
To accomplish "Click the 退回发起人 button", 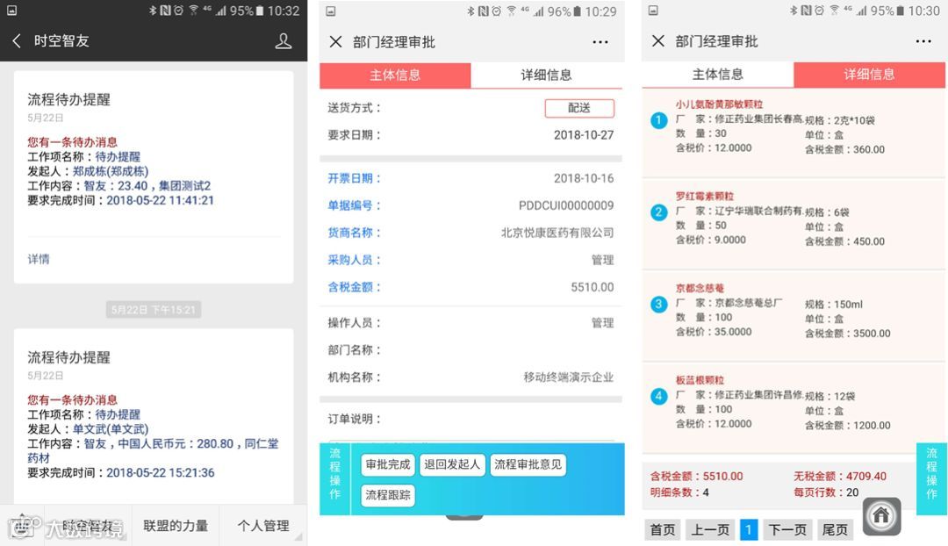I will [x=452, y=464].
